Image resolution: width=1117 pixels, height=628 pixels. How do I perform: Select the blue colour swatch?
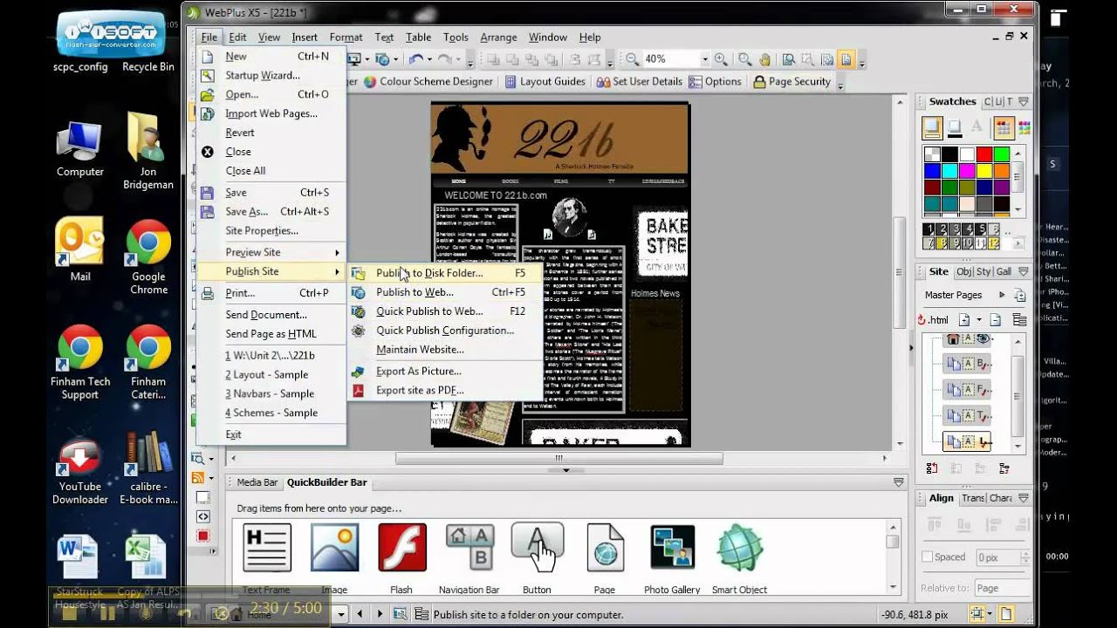click(932, 171)
